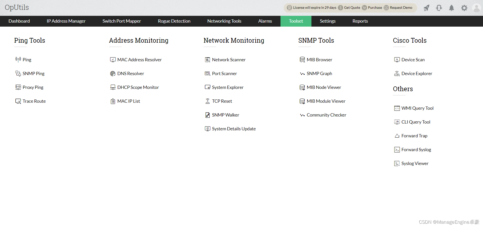This screenshot has width=483, height=227.
Task: Click the DNS Resolver globe icon
Action: (x=113, y=73)
